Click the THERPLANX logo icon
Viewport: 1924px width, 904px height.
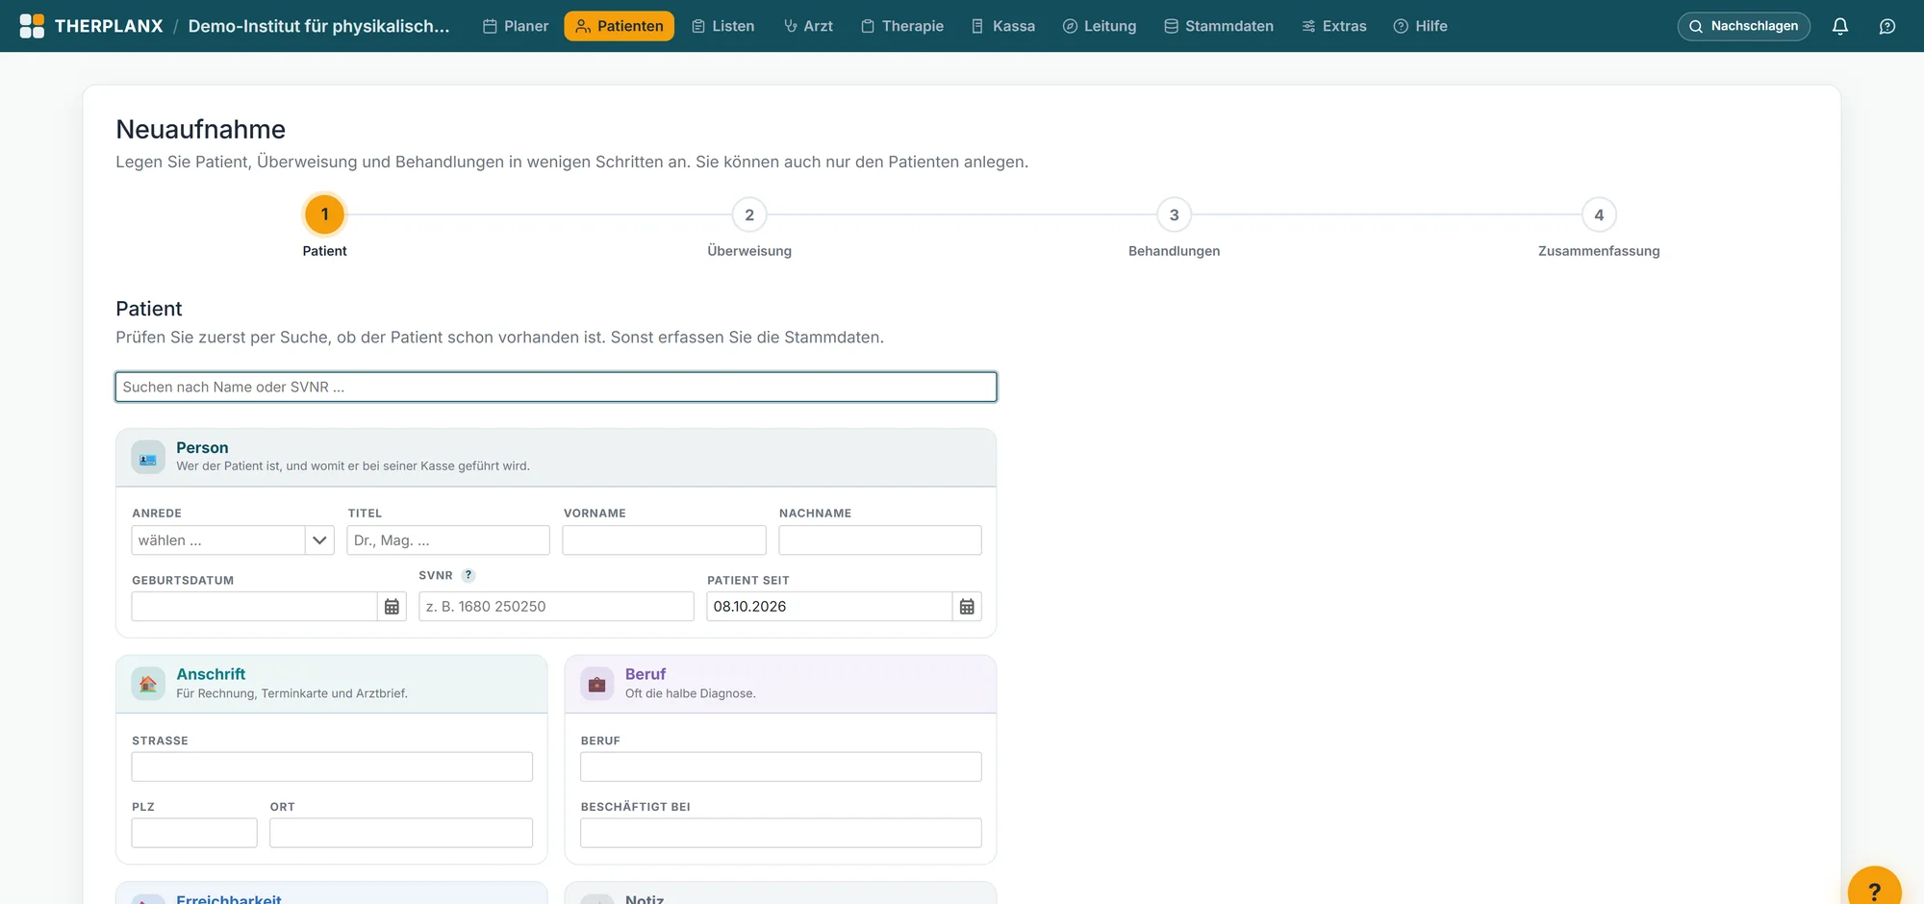[x=32, y=26]
